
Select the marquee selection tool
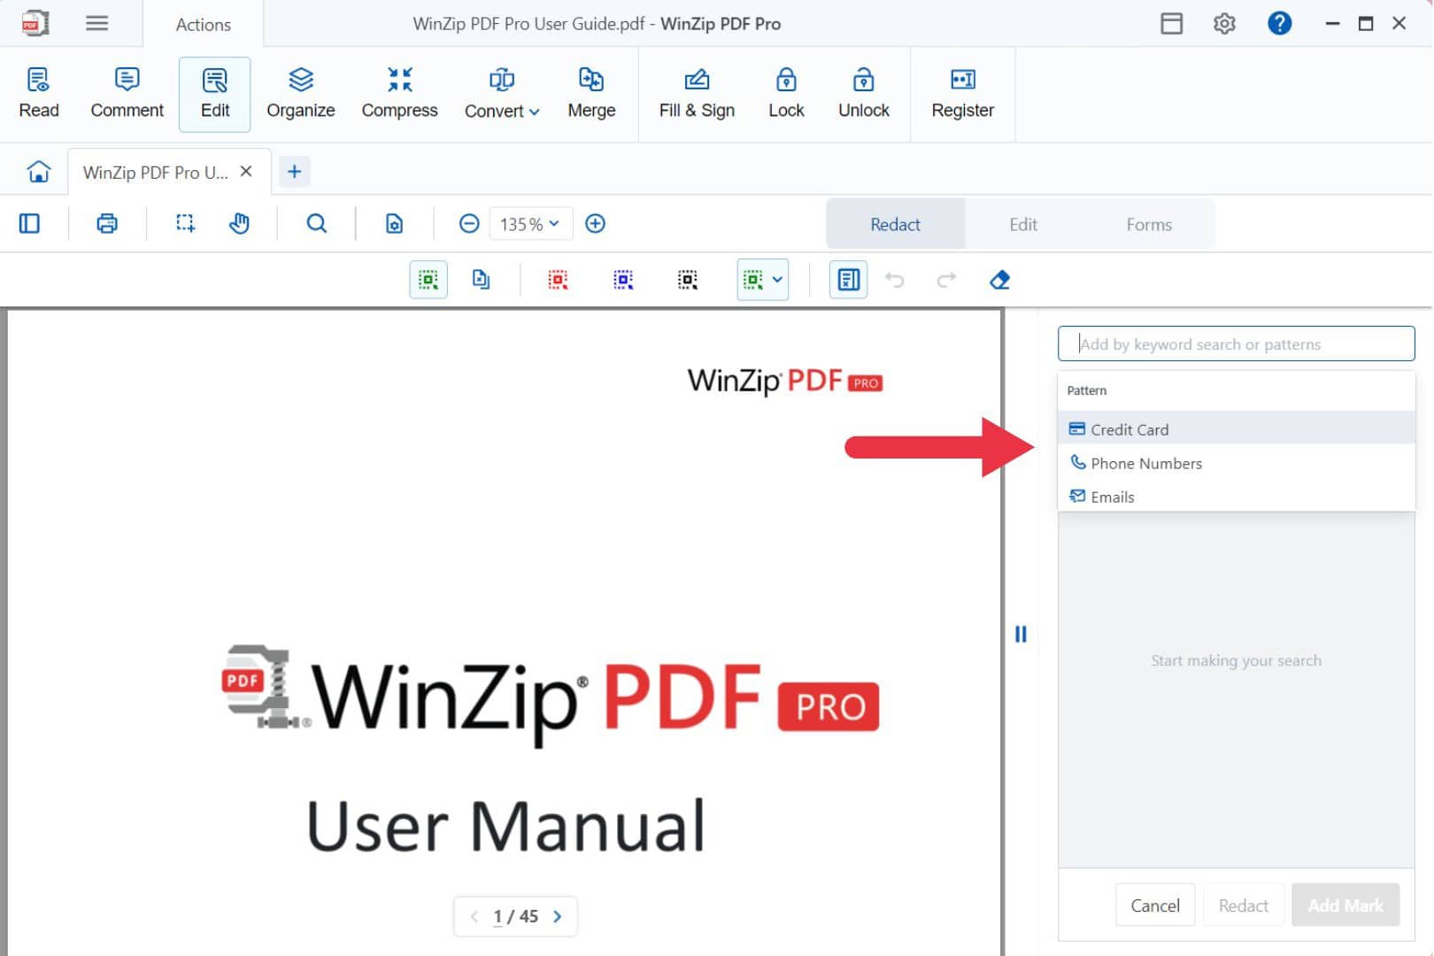(x=185, y=223)
